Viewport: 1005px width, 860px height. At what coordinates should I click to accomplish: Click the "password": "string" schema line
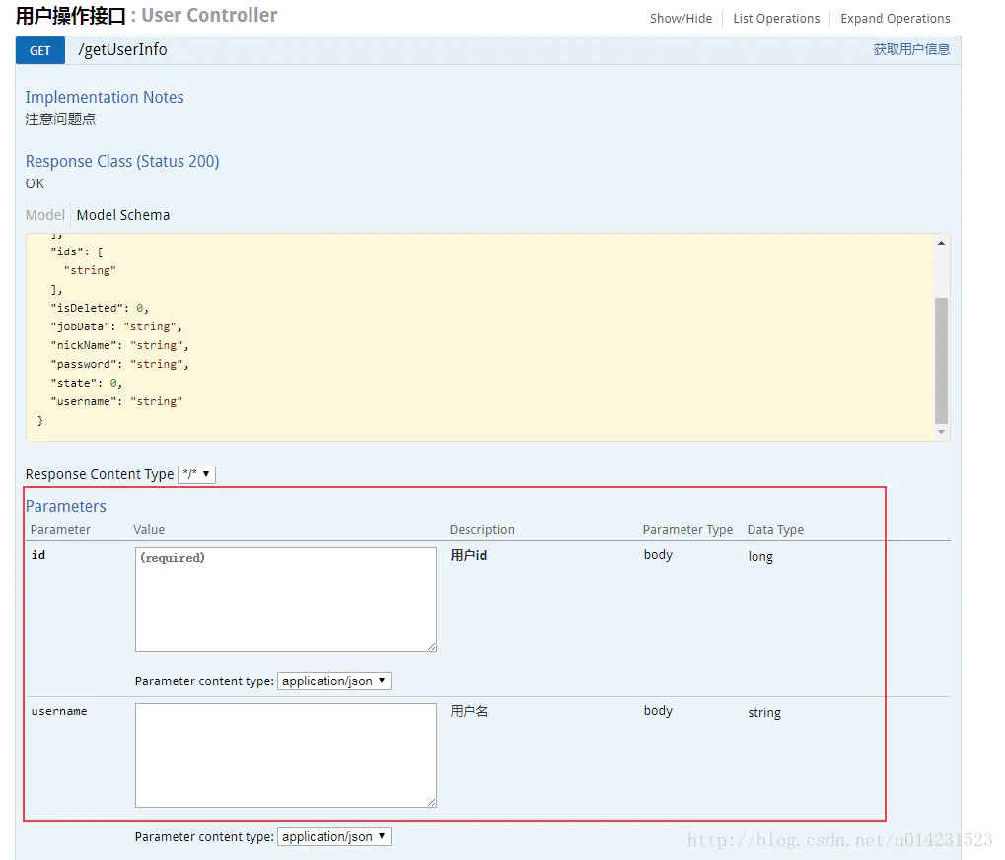(x=120, y=364)
